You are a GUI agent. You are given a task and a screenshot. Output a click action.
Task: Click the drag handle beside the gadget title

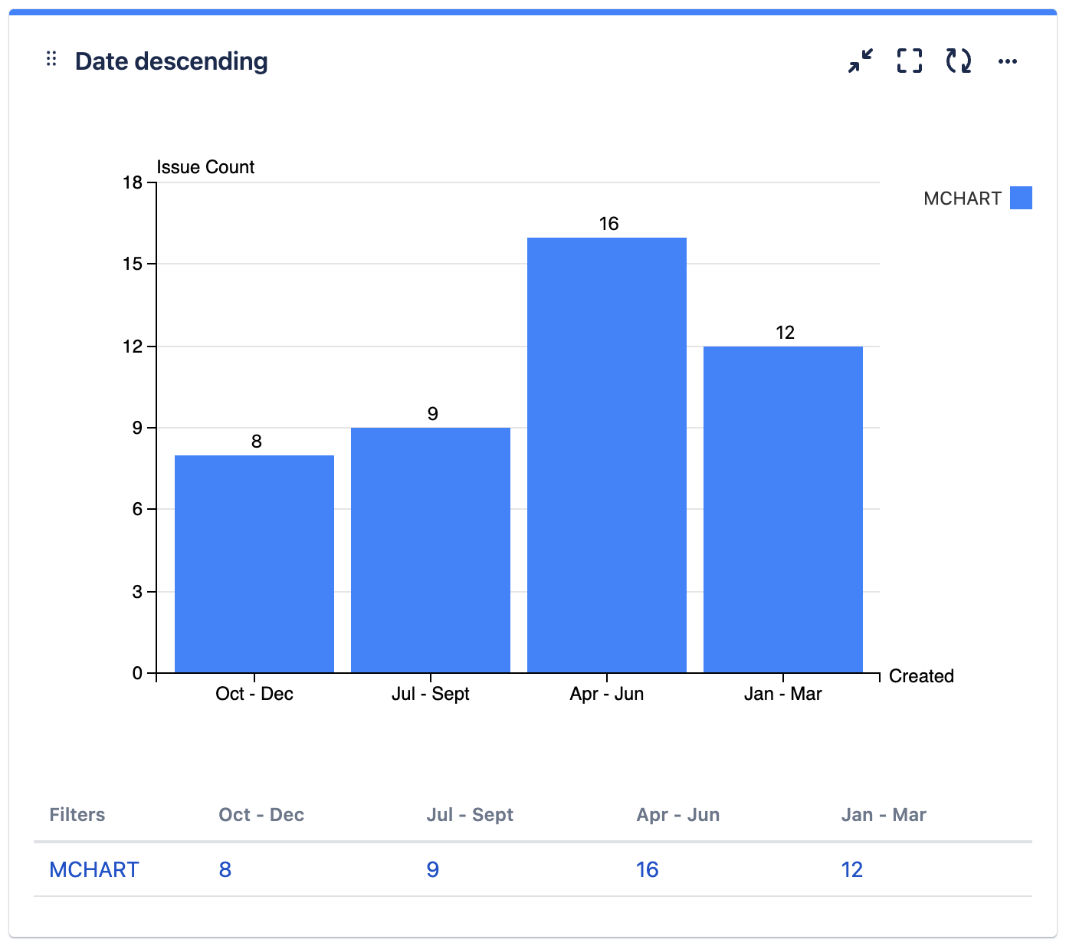click(51, 59)
